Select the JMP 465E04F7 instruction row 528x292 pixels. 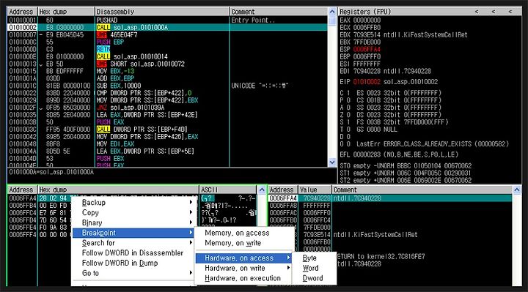coord(167,34)
